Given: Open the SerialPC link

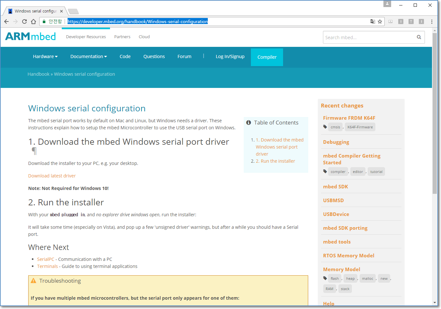Looking at the screenshot, I should 46,259.
